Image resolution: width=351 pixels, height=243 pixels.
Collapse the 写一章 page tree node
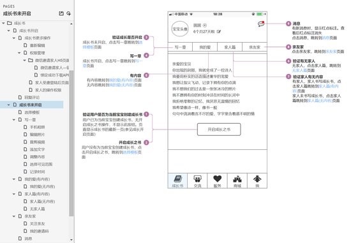click(x=14, y=120)
